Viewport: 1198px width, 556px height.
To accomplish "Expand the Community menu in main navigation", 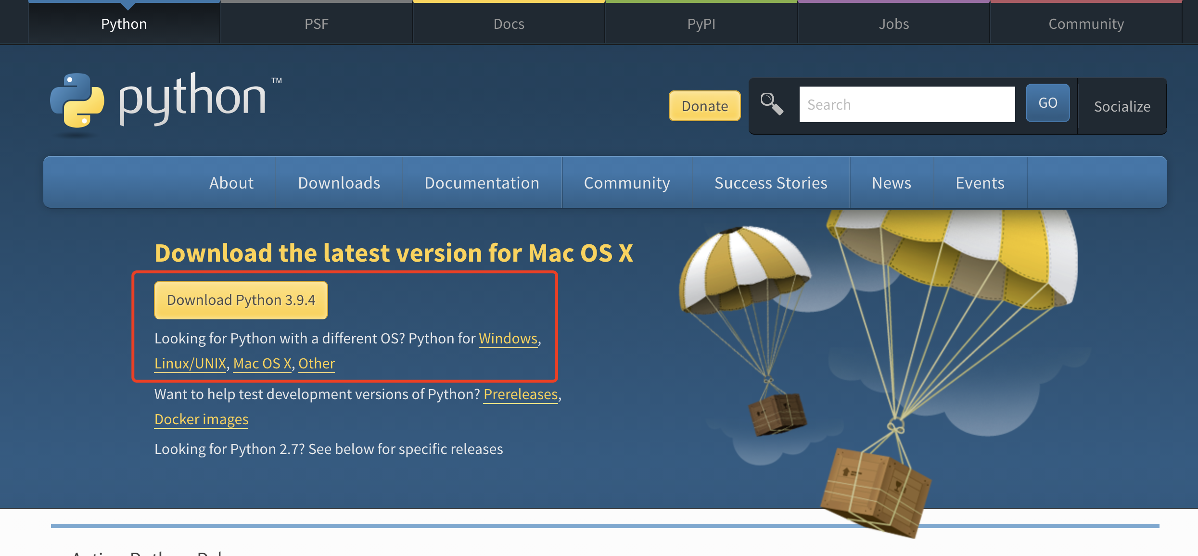I will click(x=626, y=183).
